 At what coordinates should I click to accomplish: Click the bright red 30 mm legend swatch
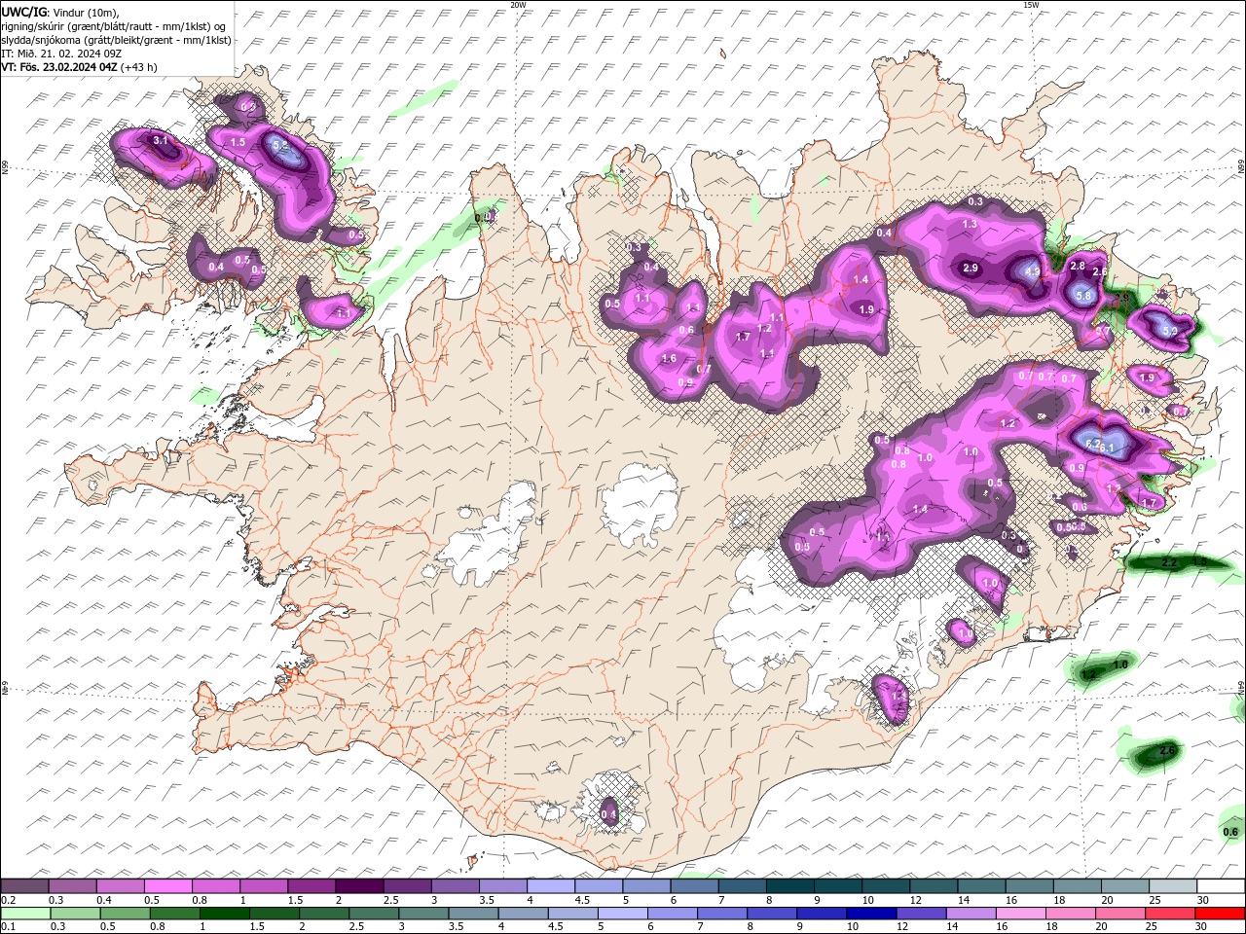(1220, 914)
